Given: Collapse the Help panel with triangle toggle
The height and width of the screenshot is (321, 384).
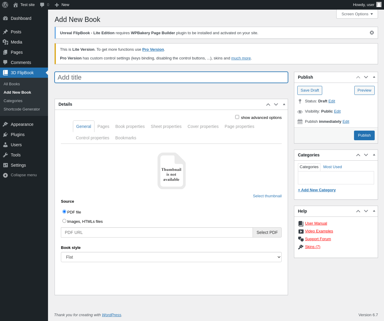Looking at the screenshot, I should point(374,211).
